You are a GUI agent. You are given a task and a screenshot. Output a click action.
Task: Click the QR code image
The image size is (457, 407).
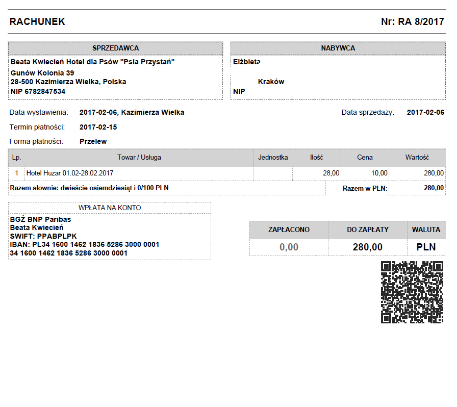[412, 292]
